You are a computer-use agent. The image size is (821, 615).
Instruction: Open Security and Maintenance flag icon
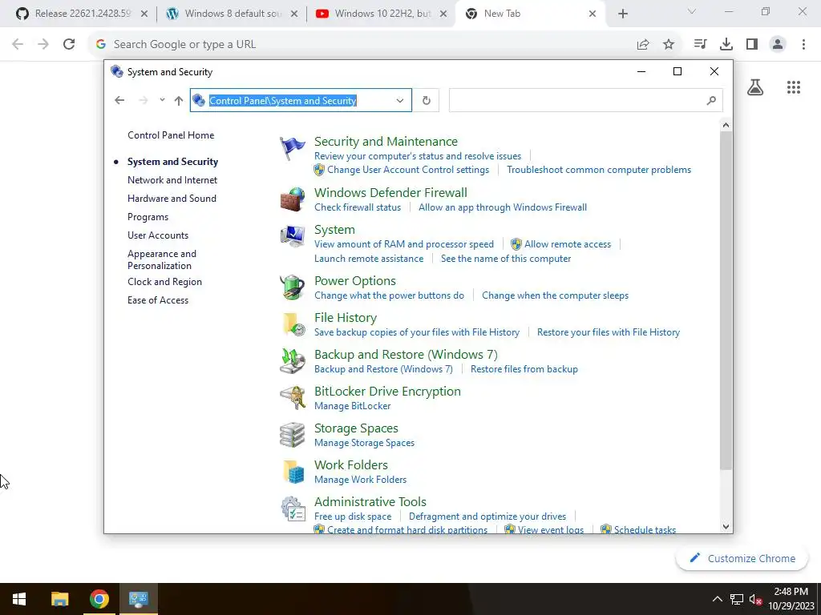click(x=292, y=148)
